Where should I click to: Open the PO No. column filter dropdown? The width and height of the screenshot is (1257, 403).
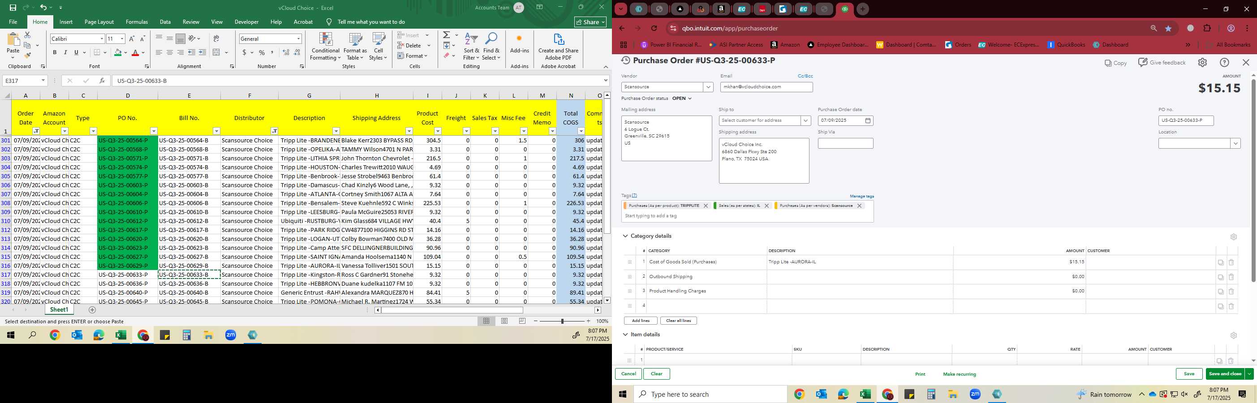[154, 131]
